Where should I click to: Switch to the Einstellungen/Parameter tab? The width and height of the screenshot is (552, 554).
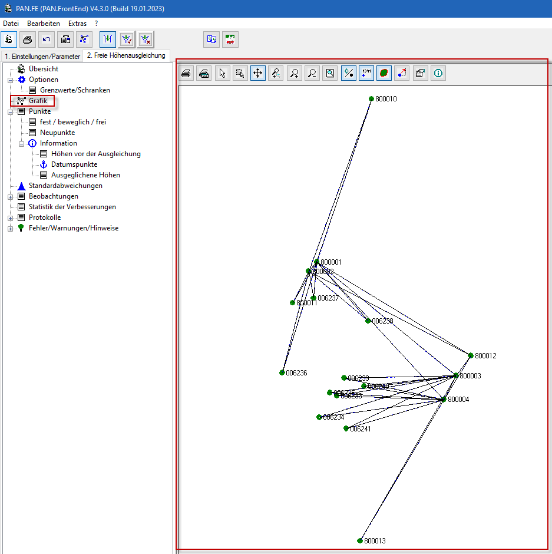click(x=42, y=56)
